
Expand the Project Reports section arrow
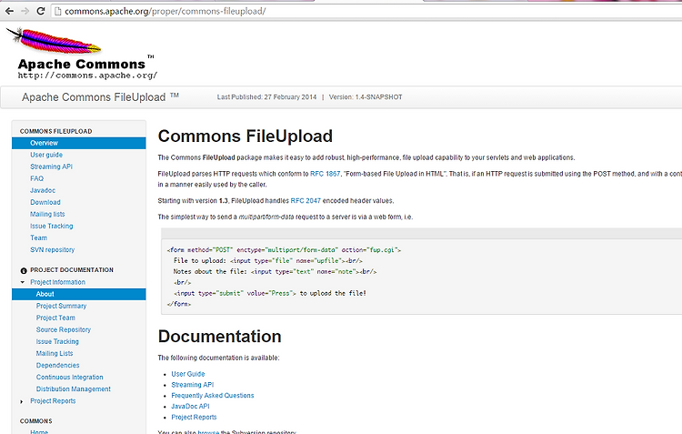[x=22, y=401]
